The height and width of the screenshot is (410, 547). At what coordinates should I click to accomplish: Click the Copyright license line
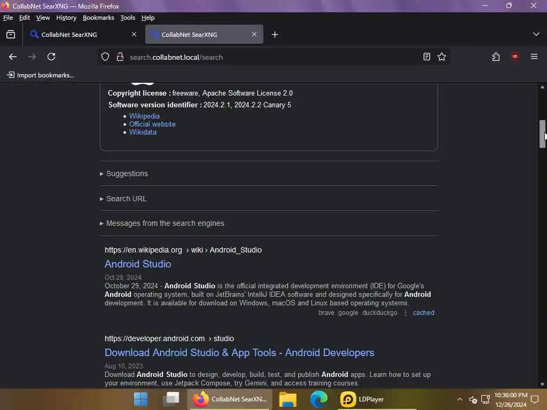(200, 93)
